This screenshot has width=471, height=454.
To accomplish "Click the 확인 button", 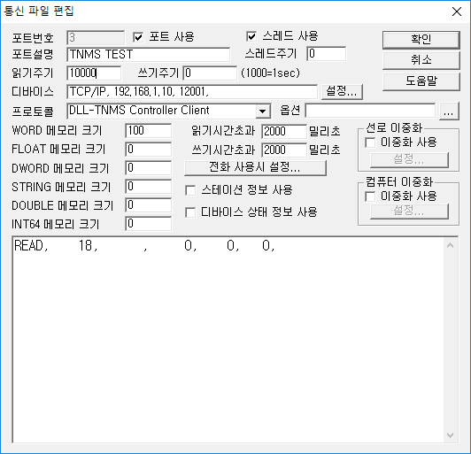I will 421,39.
